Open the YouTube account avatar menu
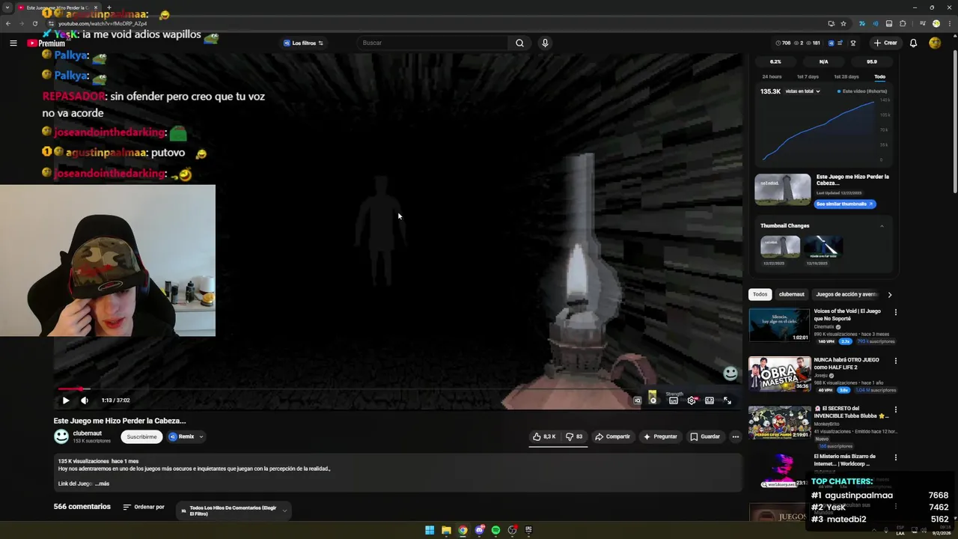 click(935, 43)
